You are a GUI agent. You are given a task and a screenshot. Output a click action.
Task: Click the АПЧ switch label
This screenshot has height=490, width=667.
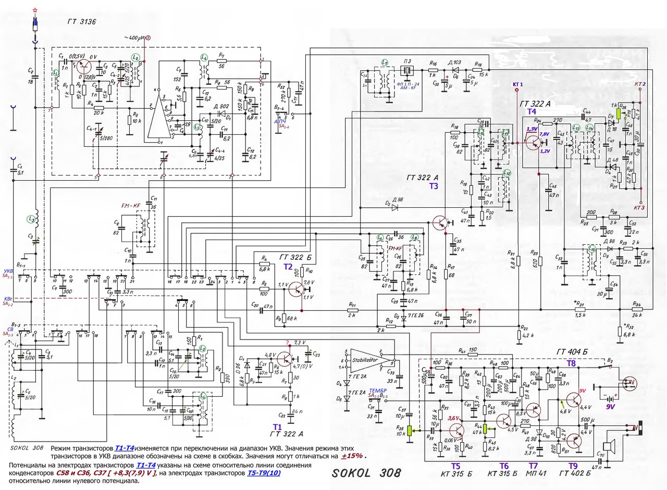[279, 120]
